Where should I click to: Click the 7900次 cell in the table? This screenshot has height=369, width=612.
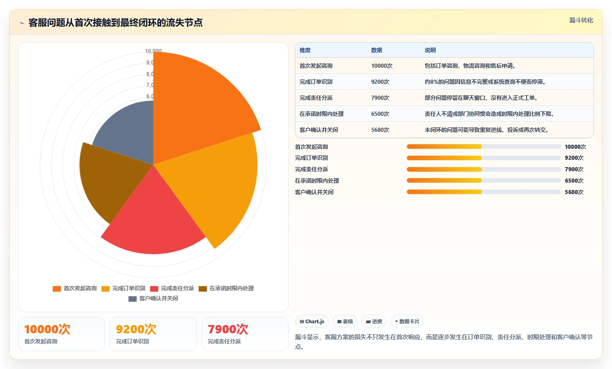pos(380,98)
